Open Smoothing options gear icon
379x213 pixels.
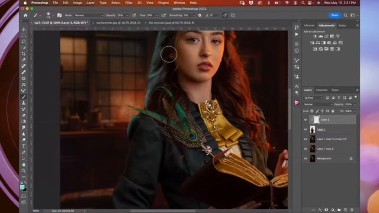tap(200, 15)
